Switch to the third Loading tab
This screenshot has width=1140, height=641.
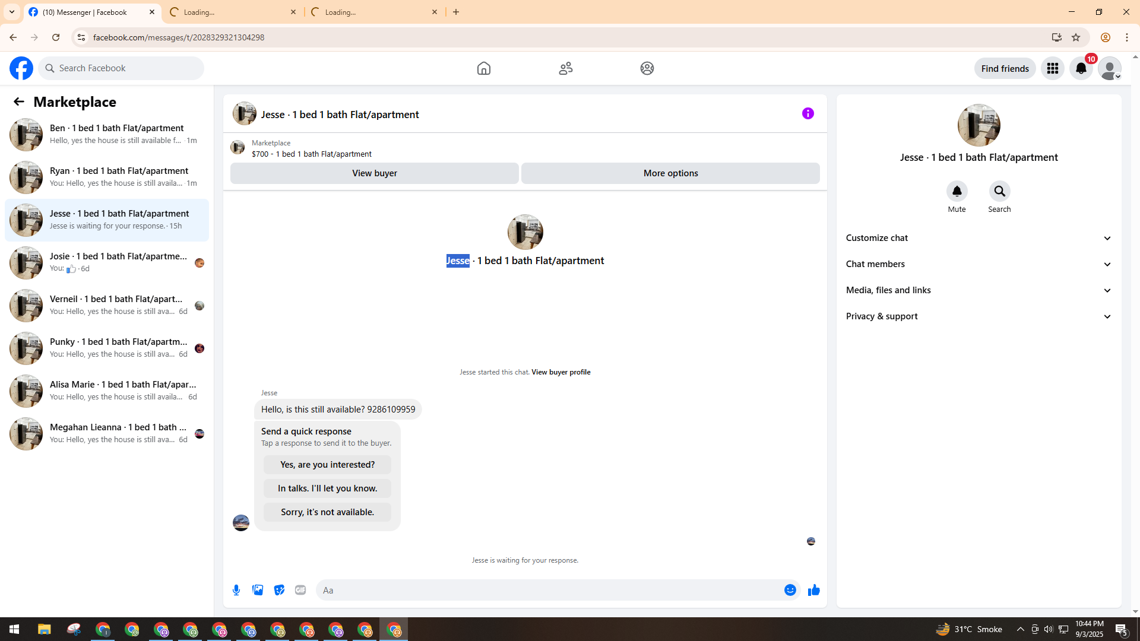(375, 12)
